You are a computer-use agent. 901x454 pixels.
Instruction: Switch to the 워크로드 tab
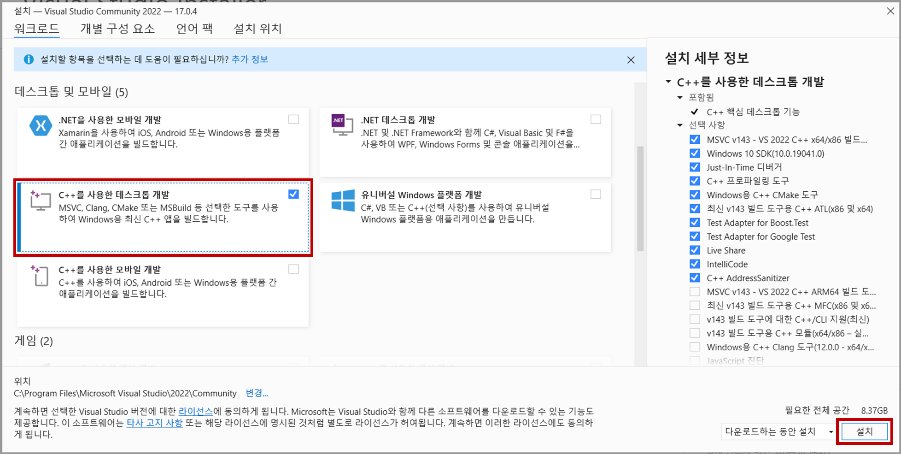click(37, 29)
